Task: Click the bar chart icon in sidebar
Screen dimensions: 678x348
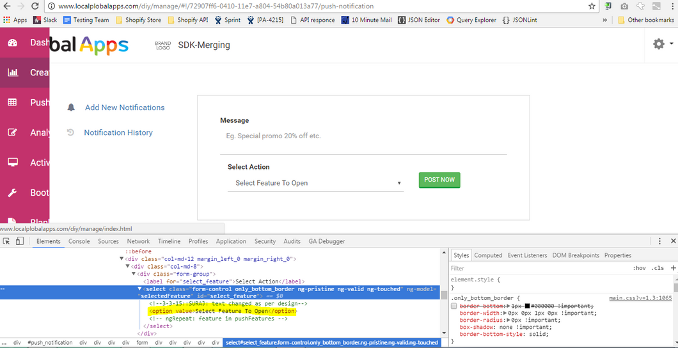Action: coord(12,72)
